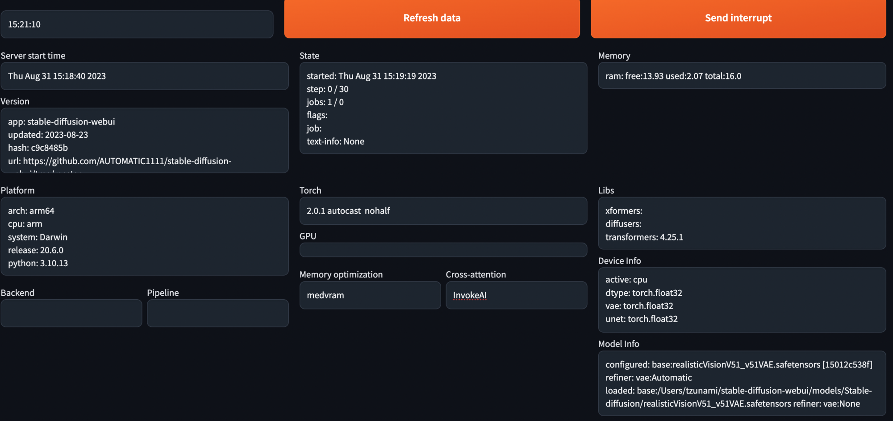
Task: Click the "Model Info" label text
Action: [618, 344]
